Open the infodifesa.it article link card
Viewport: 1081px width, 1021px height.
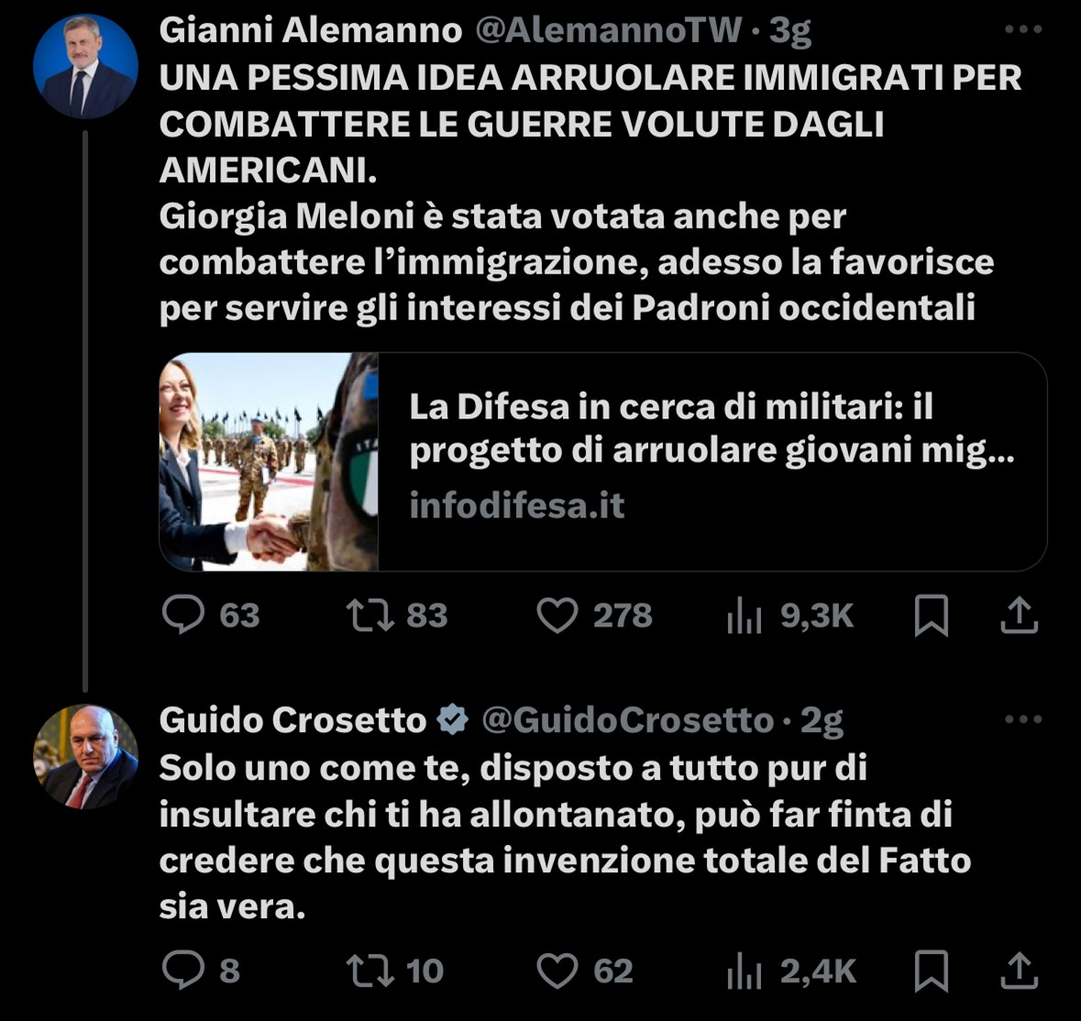tap(603, 461)
